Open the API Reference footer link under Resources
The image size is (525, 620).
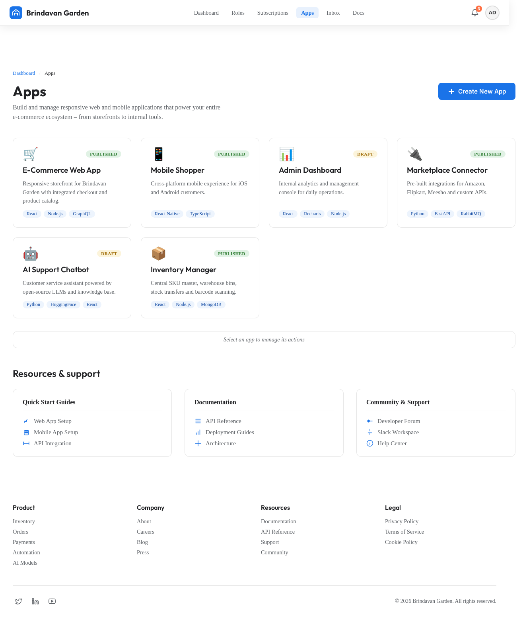coord(278,532)
